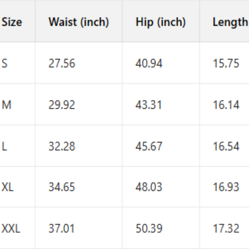Select the XXL size cell

(x=11, y=229)
